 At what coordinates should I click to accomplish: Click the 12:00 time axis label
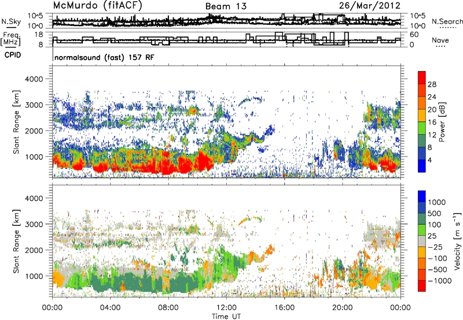coord(226,308)
